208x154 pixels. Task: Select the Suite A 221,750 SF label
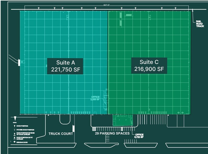(x=65, y=66)
